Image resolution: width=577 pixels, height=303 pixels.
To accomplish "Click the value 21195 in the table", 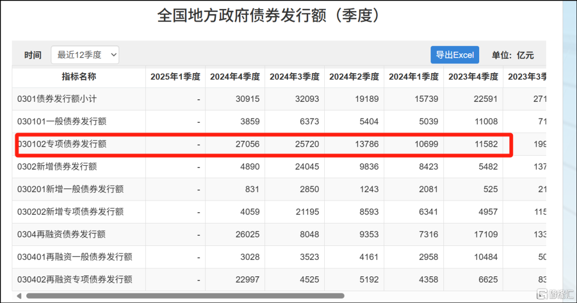I will point(307,212).
